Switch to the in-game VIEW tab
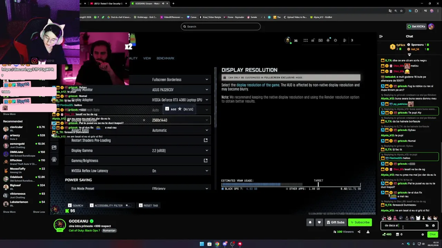 (x=147, y=58)
